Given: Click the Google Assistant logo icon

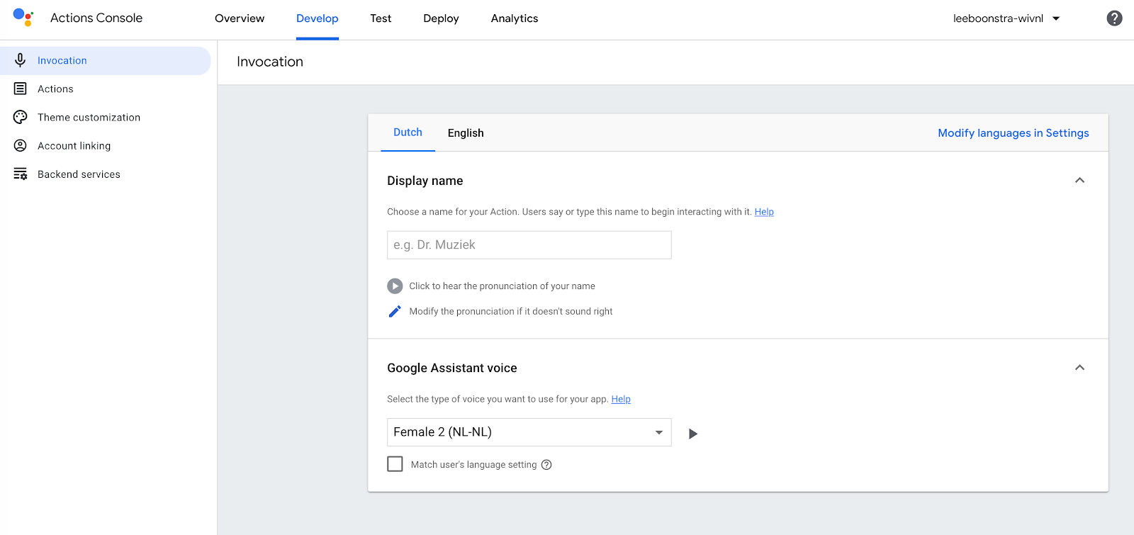Looking at the screenshot, I should (x=23, y=18).
